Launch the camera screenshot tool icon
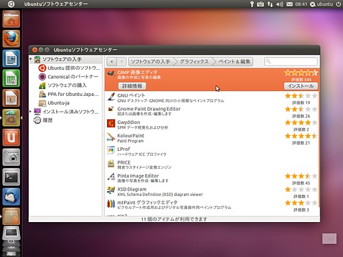 (x=11, y=157)
